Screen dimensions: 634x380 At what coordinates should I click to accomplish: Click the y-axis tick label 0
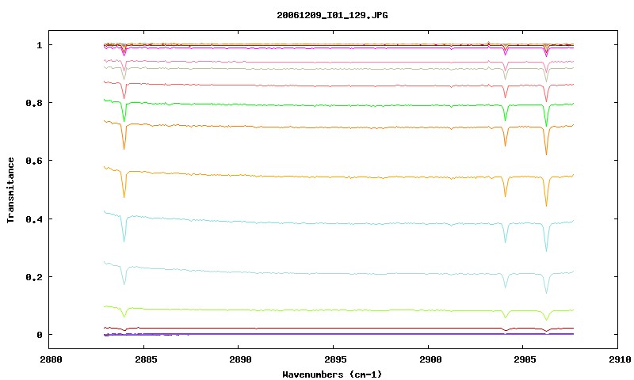39,335
